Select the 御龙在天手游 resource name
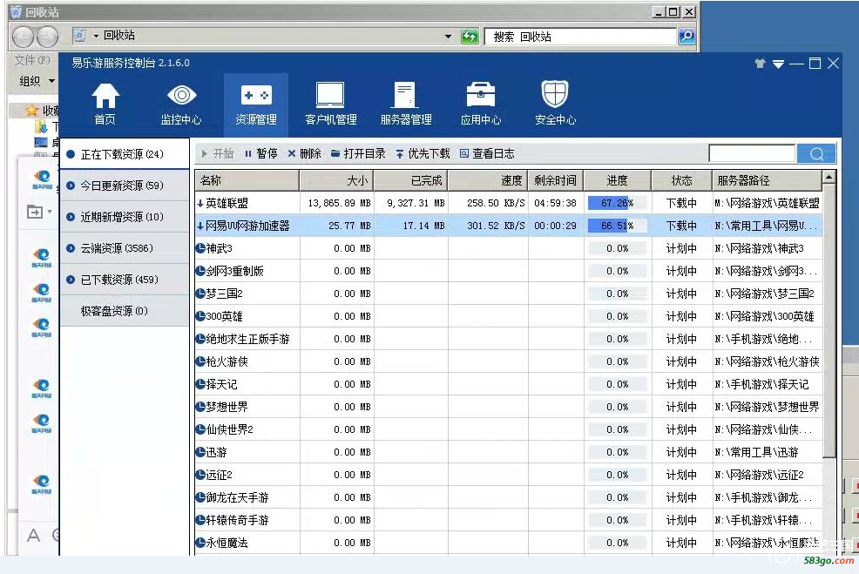This screenshot has width=859, height=574. point(237,497)
